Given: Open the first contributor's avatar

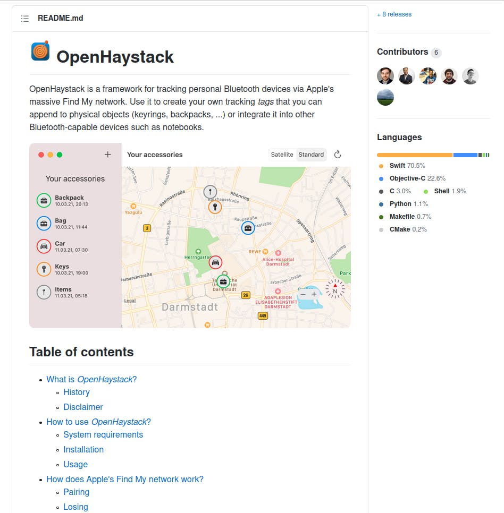Looking at the screenshot, I should click(x=385, y=76).
